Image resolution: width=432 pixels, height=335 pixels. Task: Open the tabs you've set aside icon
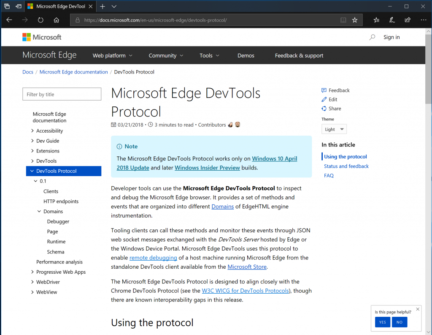7,6
